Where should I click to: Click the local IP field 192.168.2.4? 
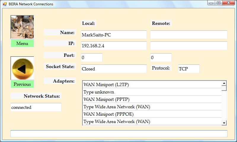[x=114, y=46]
